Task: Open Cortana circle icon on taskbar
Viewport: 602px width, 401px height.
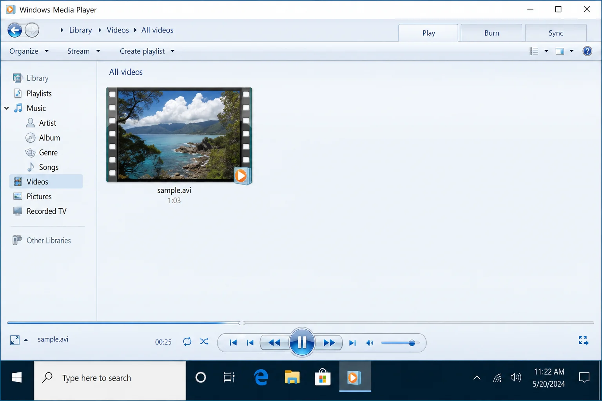Action: [x=201, y=378]
